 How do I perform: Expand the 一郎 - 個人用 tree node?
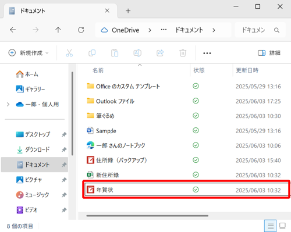click(8, 105)
